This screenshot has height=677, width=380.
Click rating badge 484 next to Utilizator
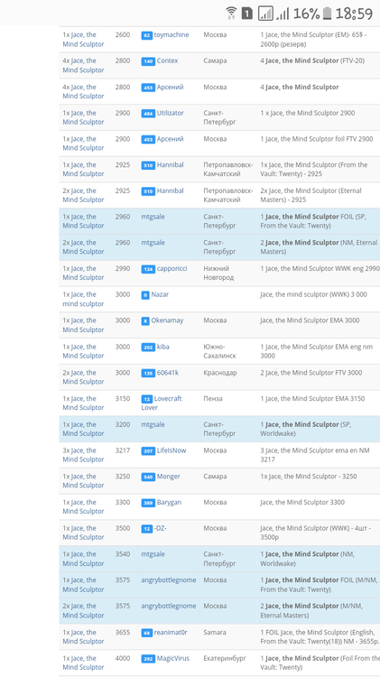[148, 114]
